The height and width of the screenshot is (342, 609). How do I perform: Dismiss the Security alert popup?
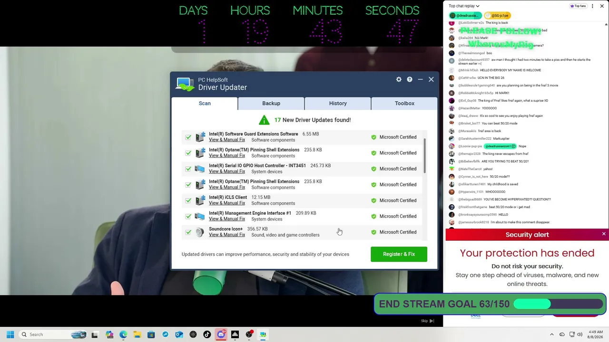(x=604, y=234)
